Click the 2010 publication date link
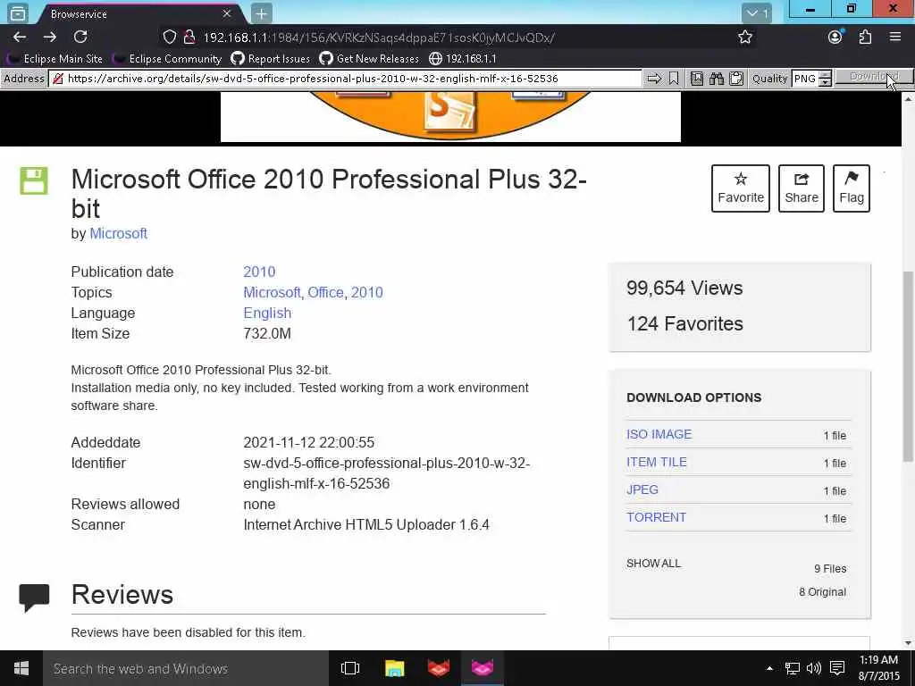The width and height of the screenshot is (915, 686). point(259,272)
